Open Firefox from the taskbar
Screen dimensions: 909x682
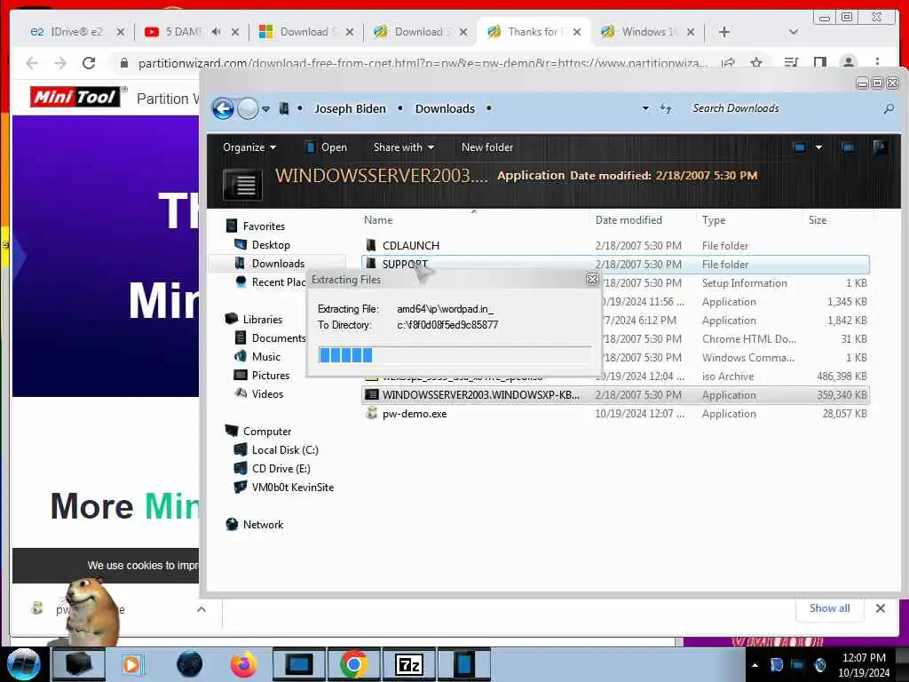click(244, 664)
